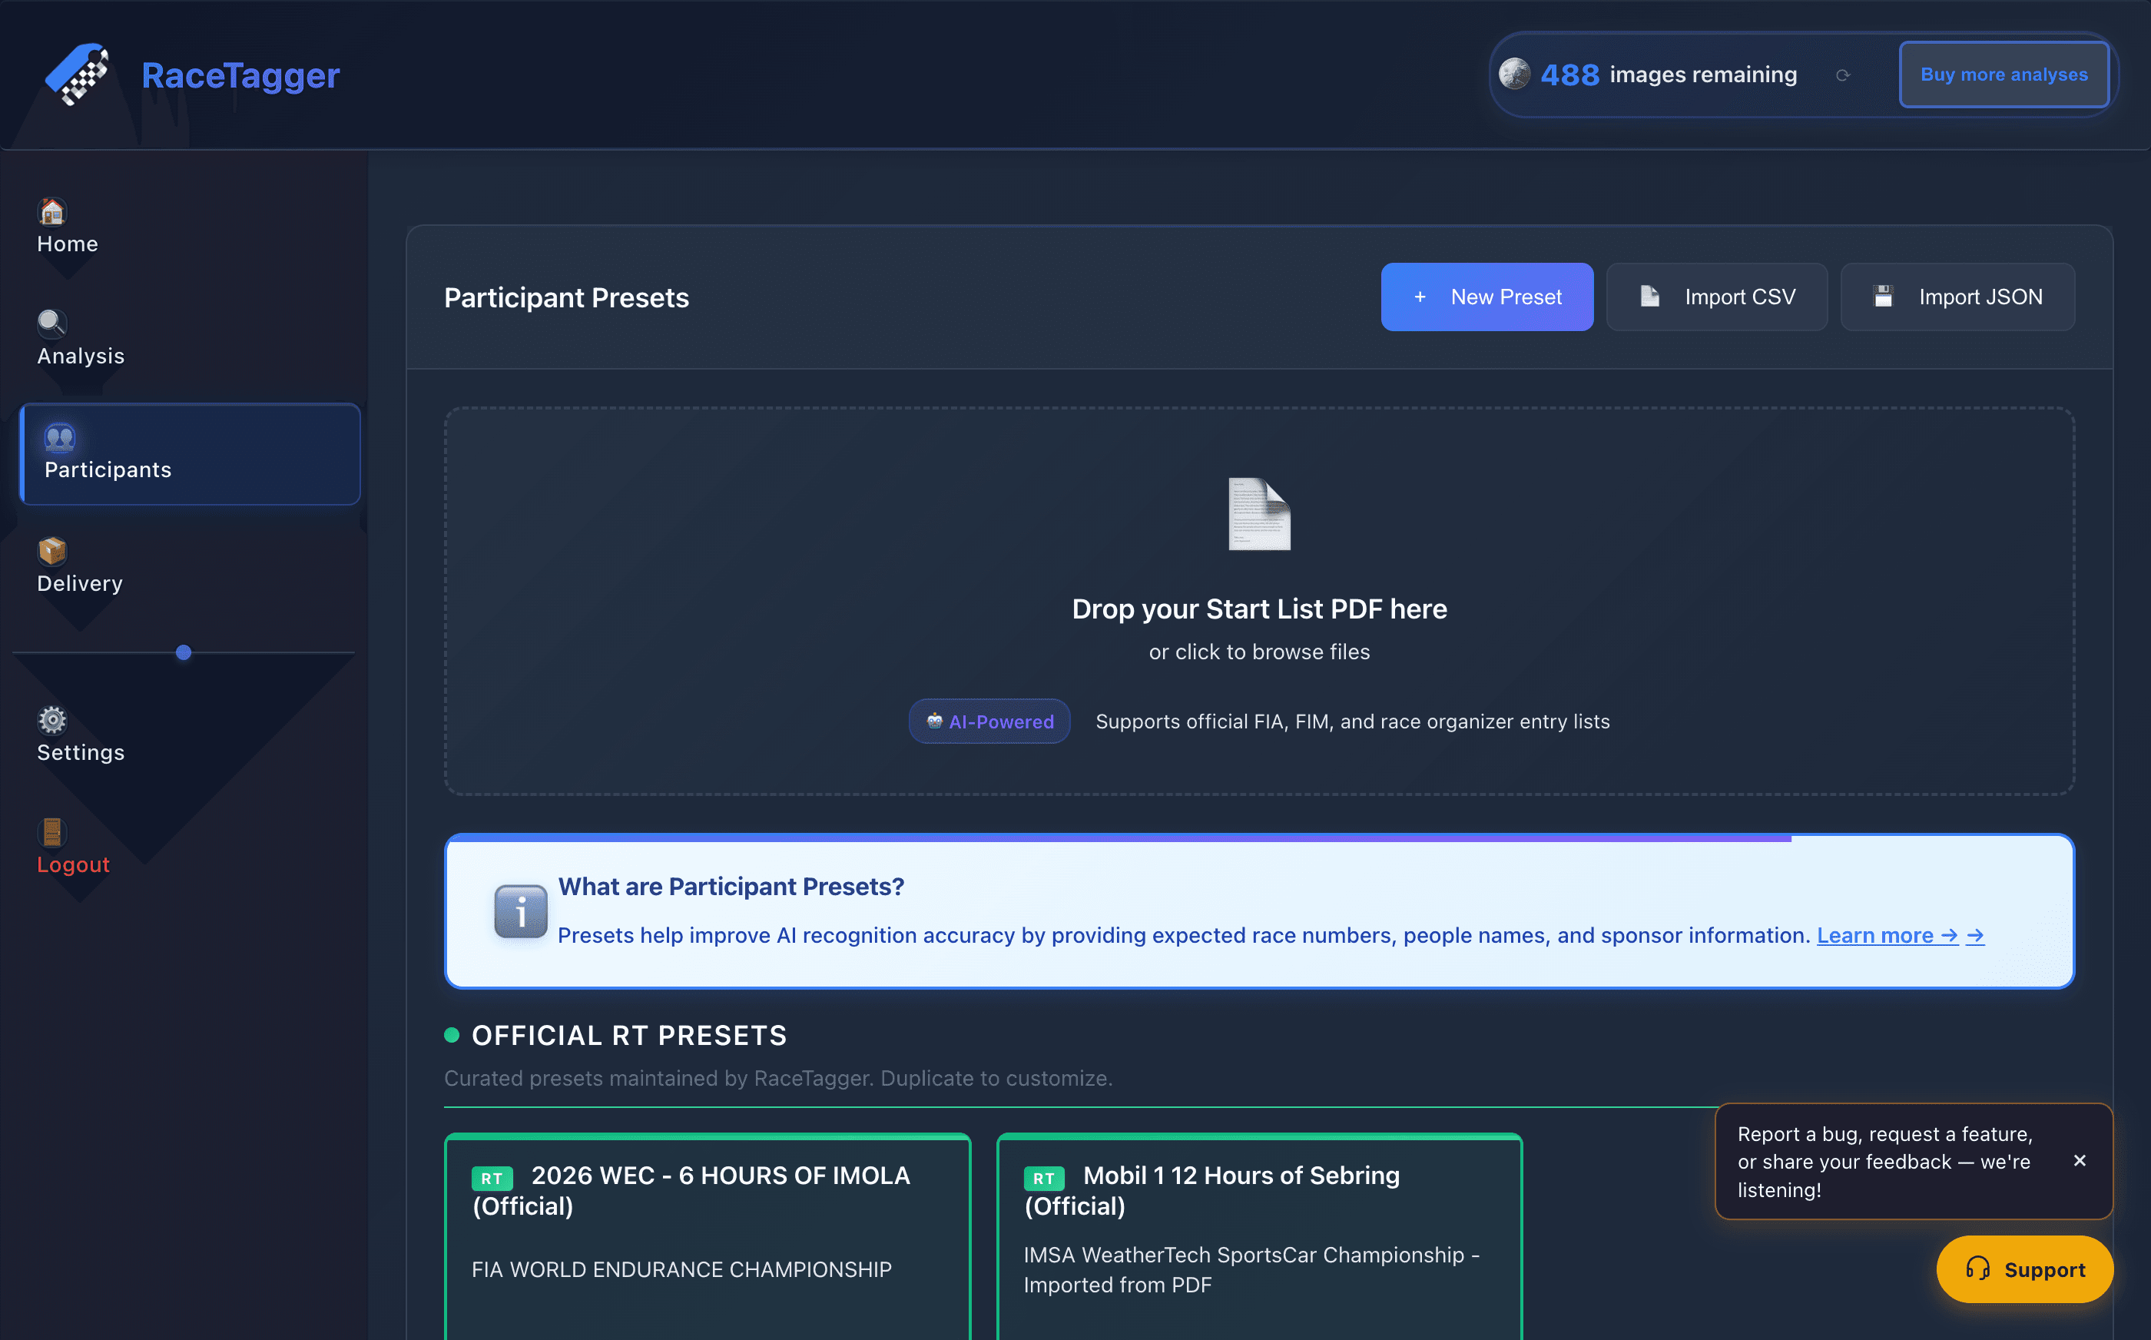The width and height of the screenshot is (2151, 1340).
Task: Open the Delivery section label
Action: click(80, 583)
